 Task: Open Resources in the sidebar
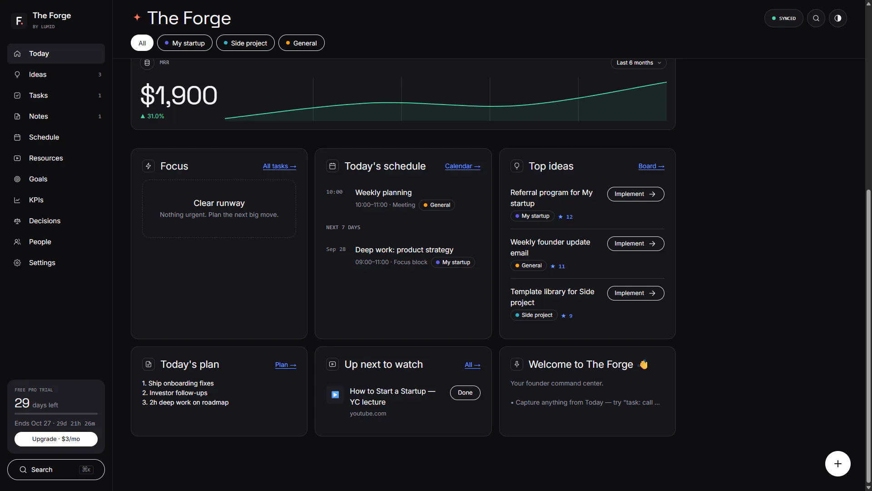click(56, 158)
